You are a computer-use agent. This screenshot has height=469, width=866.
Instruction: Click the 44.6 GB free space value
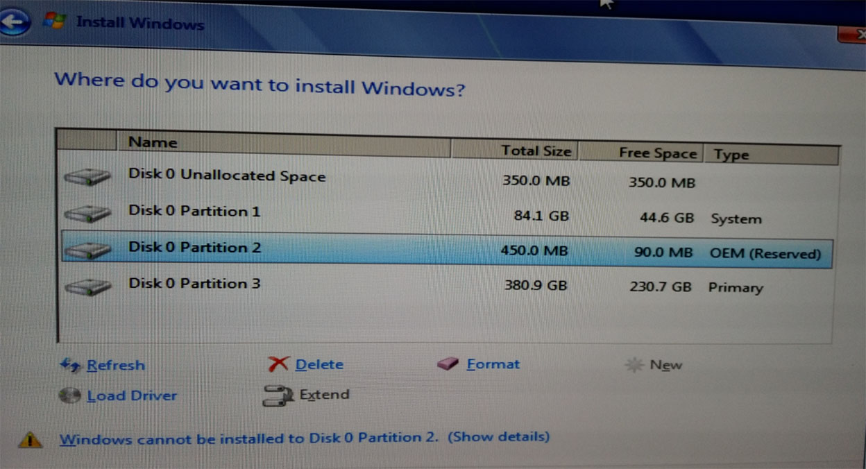click(x=667, y=218)
